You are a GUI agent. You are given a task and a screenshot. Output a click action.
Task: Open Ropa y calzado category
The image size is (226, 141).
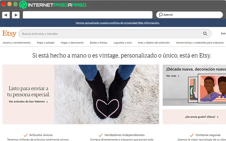pos(46,43)
